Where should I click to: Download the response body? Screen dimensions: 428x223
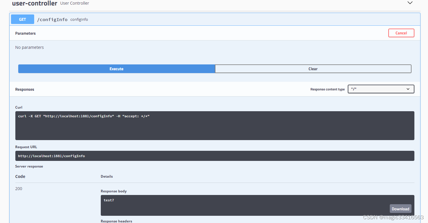point(400,209)
